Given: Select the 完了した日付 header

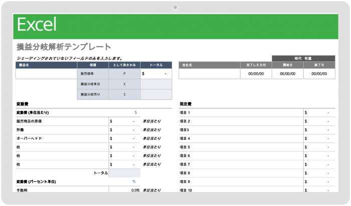Looking at the screenshot, I should click(256, 65).
